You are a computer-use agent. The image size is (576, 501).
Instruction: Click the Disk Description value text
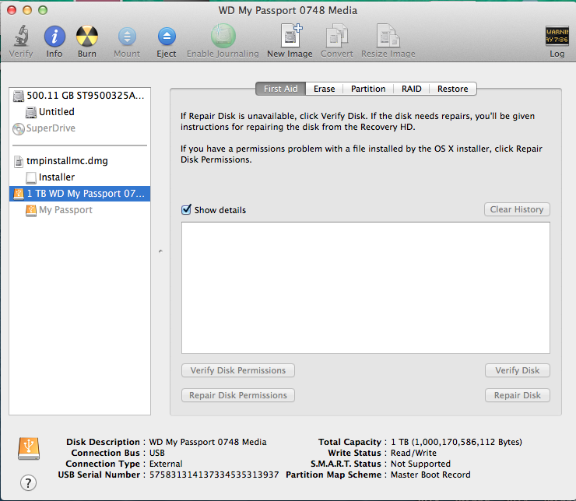point(208,442)
